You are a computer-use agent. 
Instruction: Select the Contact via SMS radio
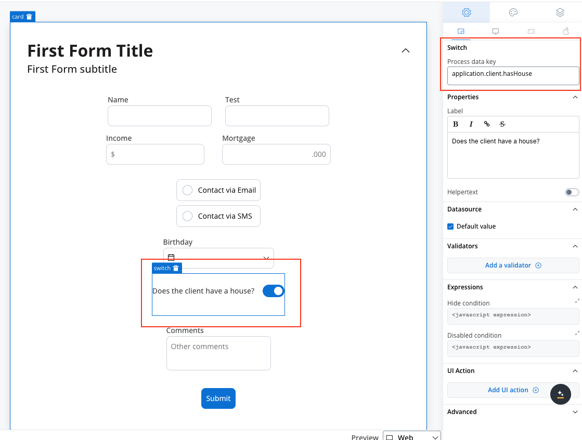click(187, 216)
